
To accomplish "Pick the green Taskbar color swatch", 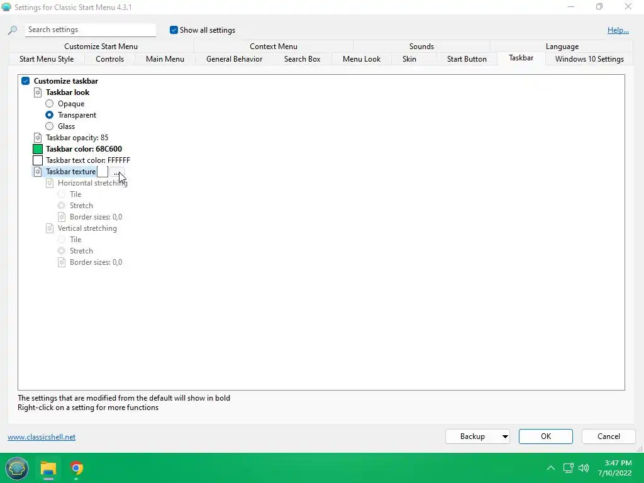I will point(38,149).
